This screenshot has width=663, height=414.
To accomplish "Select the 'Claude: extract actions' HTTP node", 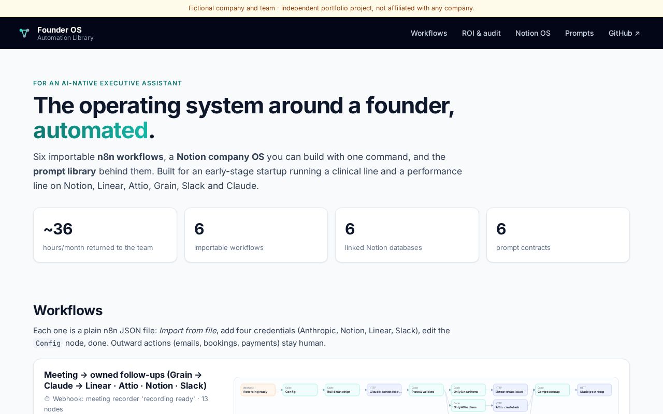I will click(x=384, y=390).
